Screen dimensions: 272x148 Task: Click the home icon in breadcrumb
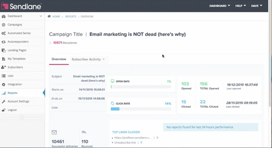click(x=49, y=16)
